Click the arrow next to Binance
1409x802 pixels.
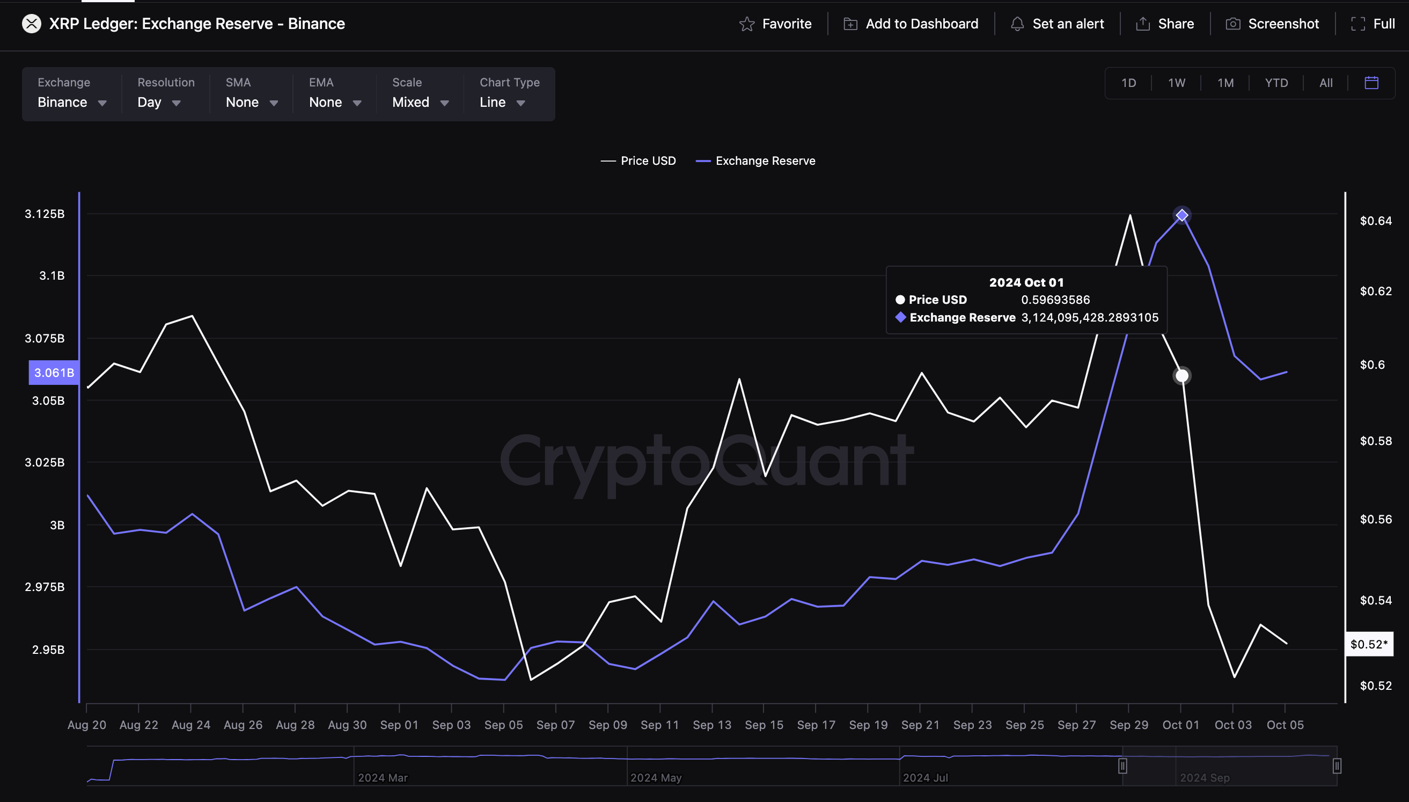102,103
